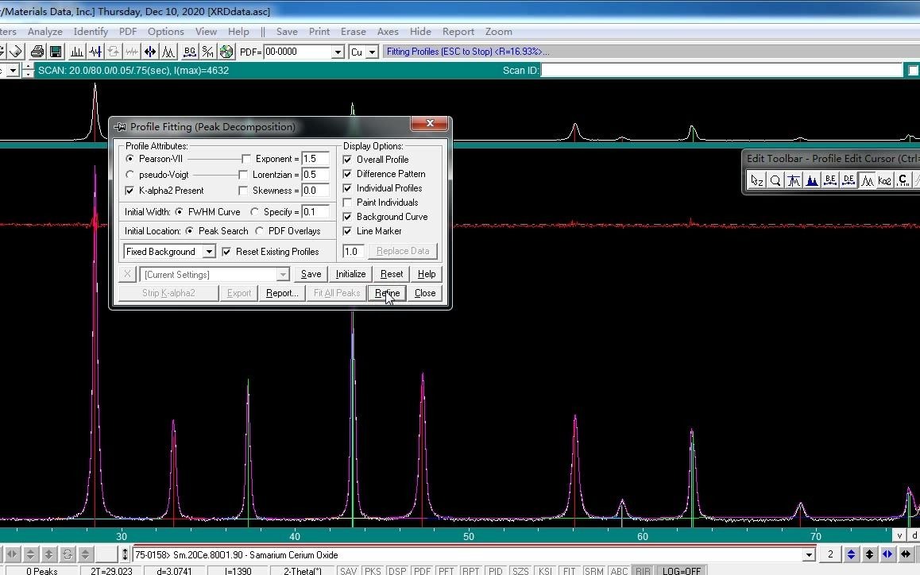Select the Kα2 tool in Edit Toolbar
Screen dimensions: 920x575
pyautogui.click(x=885, y=181)
